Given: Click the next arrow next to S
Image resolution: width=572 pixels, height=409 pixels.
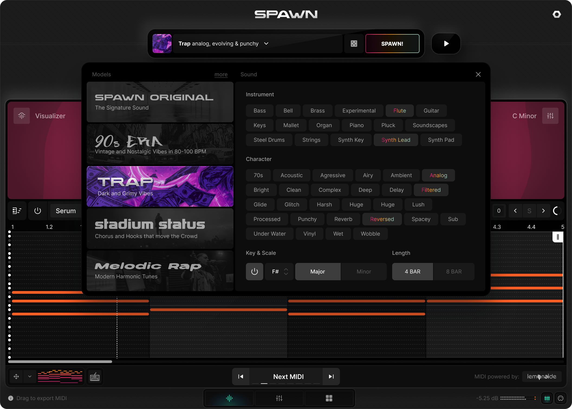Looking at the screenshot, I should pyautogui.click(x=543, y=211).
